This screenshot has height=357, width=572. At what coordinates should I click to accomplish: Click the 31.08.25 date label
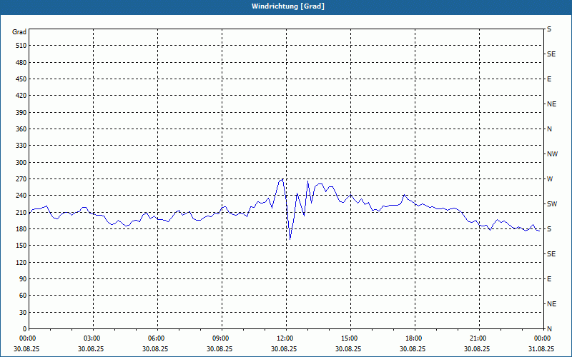point(541,348)
